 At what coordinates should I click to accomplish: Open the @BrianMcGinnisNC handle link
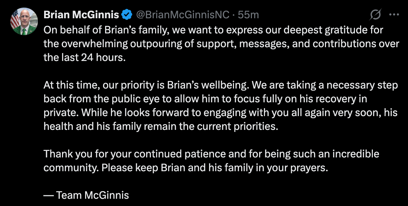pos(182,15)
